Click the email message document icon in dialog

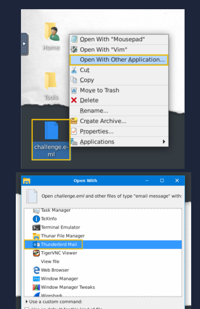click(x=32, y=196)
